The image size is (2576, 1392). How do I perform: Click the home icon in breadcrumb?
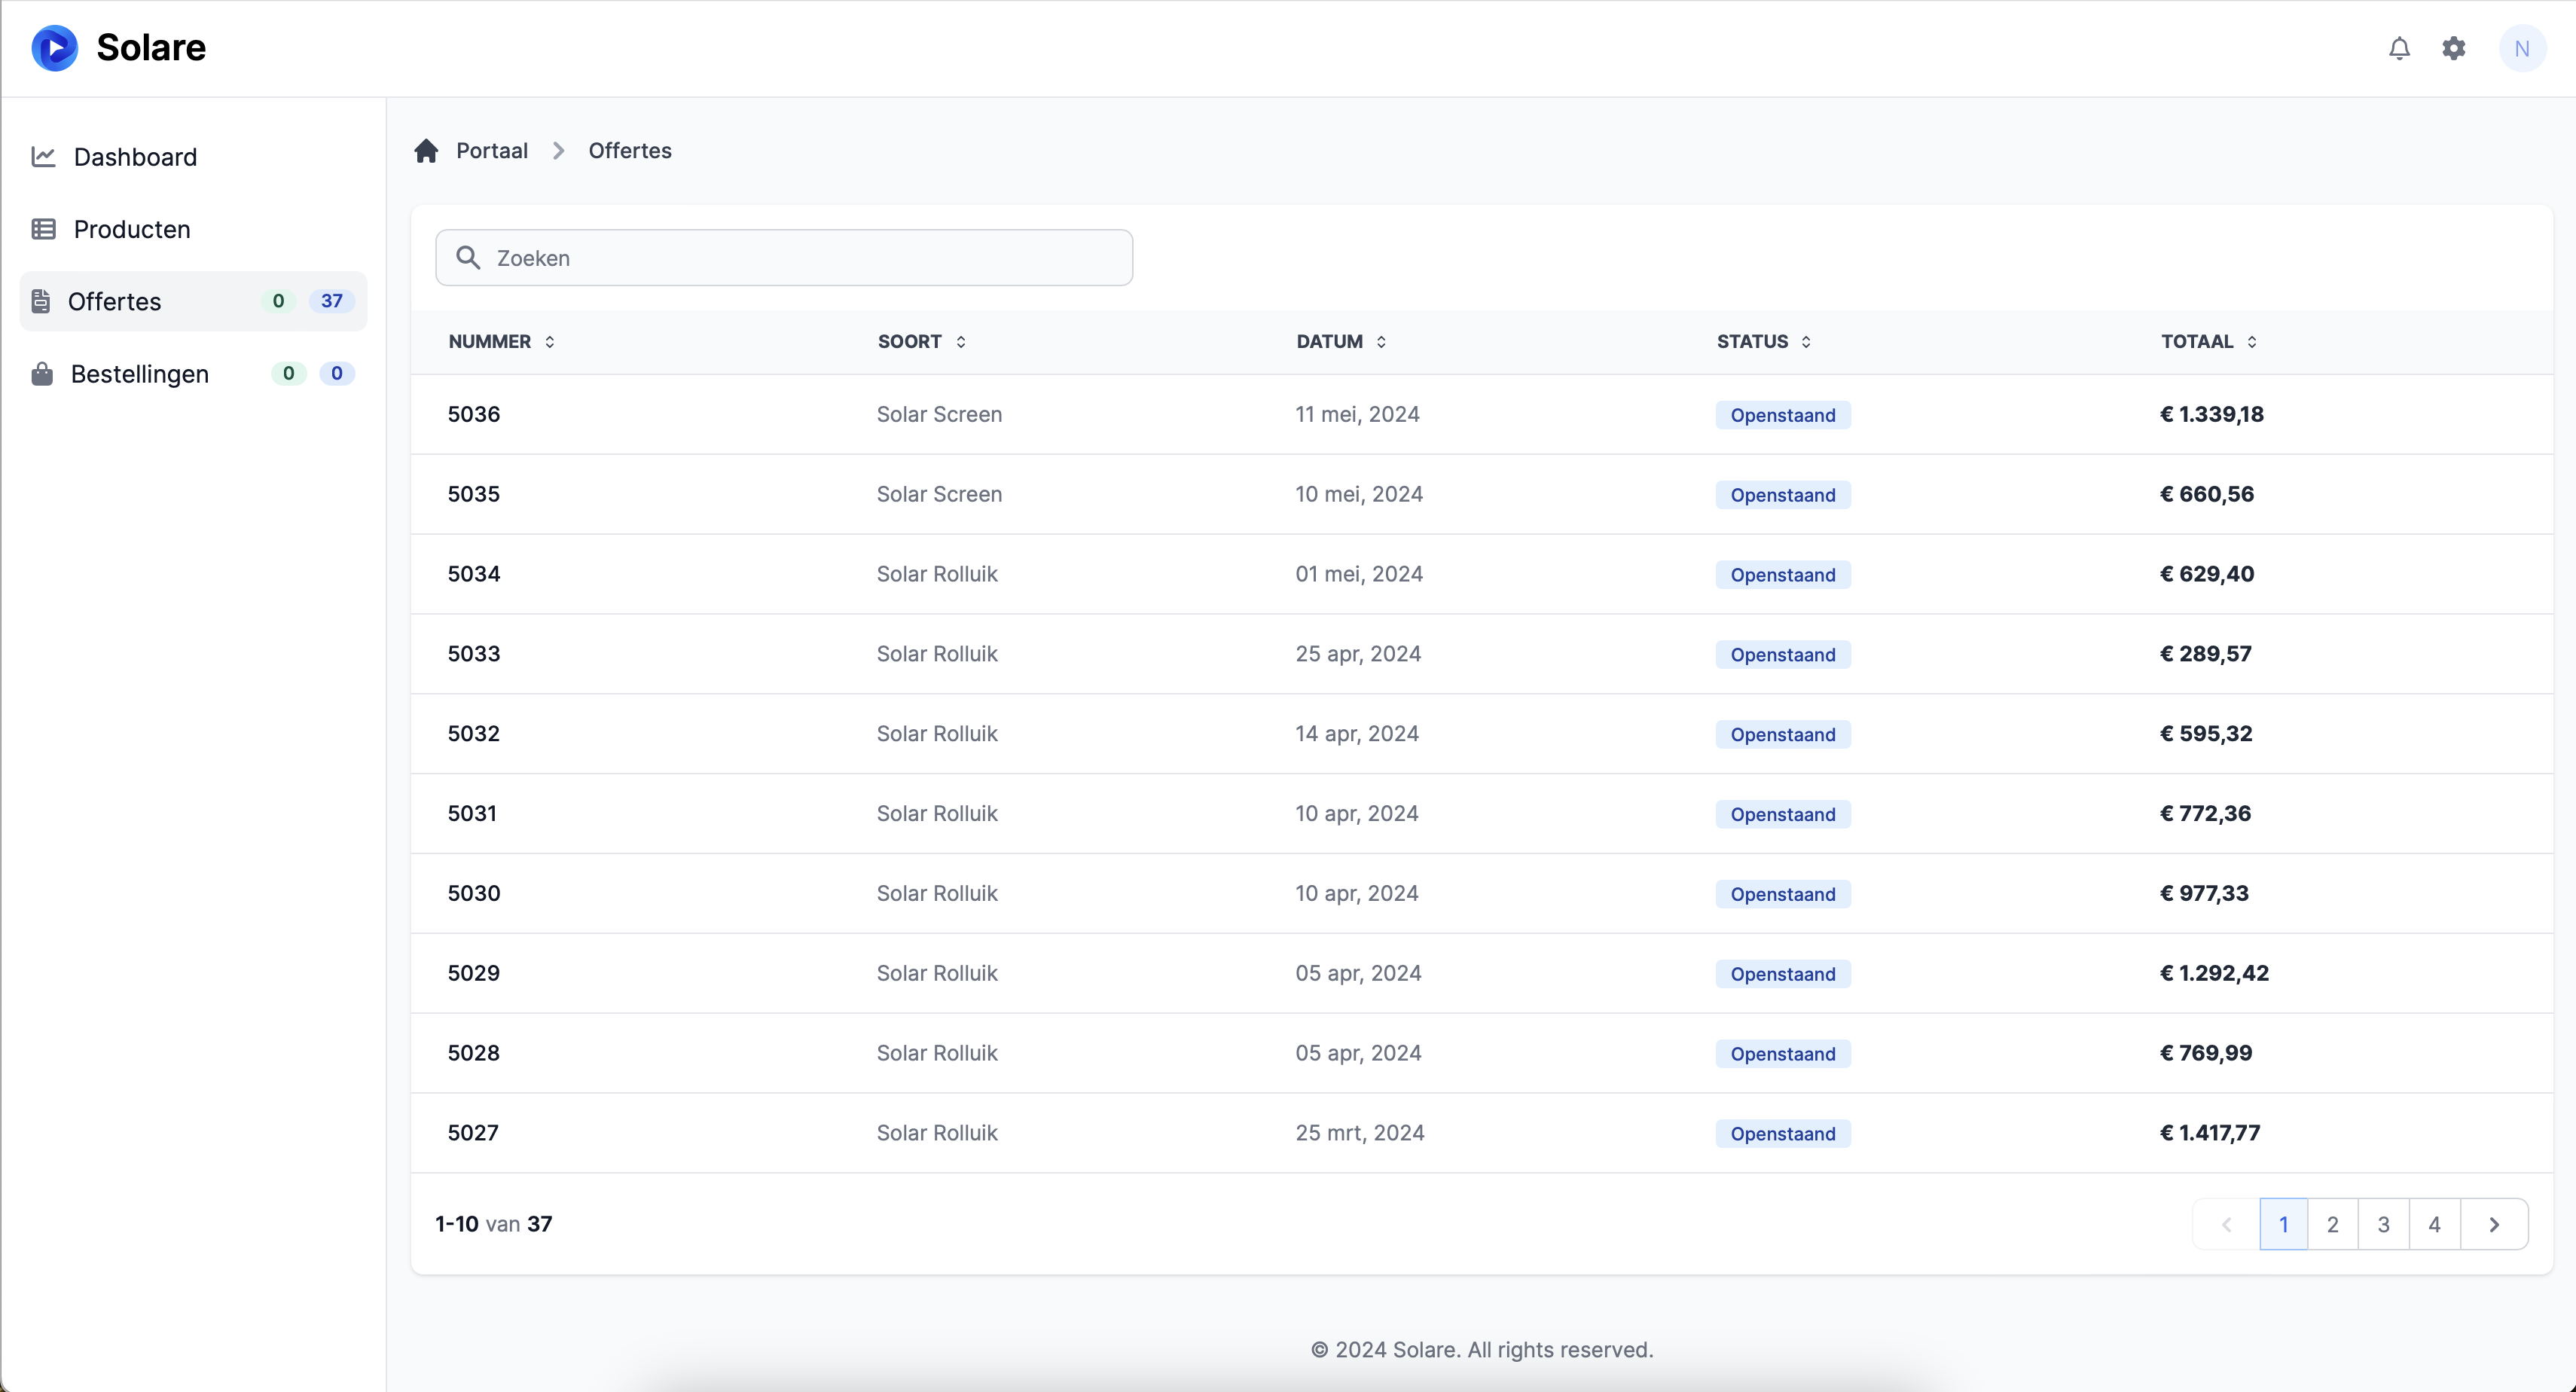coord(426,150)
